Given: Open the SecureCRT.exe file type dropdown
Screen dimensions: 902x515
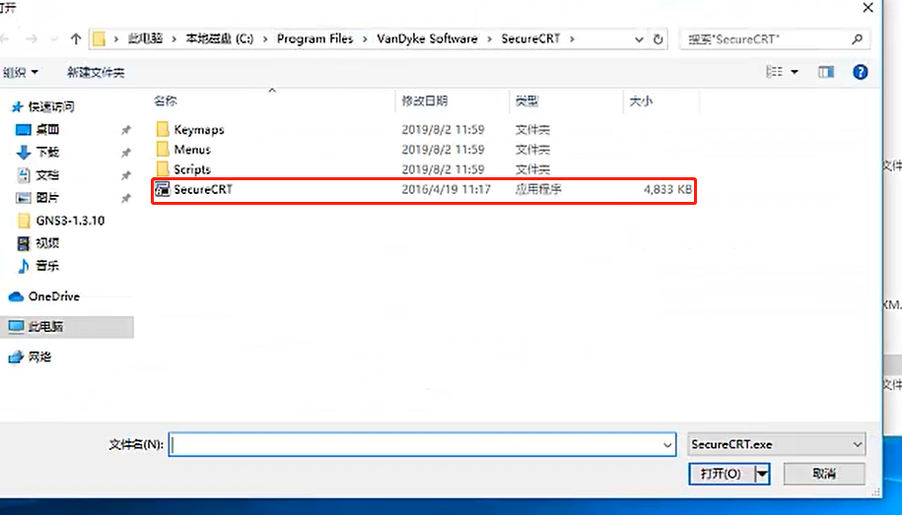Looking at the screenshot, I should [777, 444].
